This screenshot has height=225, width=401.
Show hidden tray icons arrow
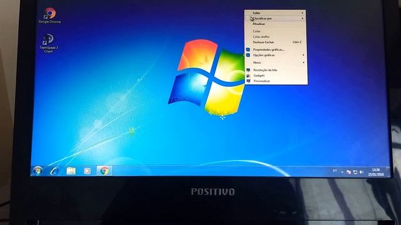point(342,172)
